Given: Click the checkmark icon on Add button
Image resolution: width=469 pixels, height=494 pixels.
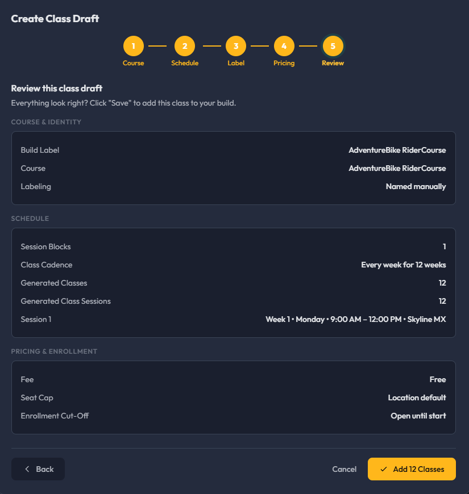Looking at the screenshot, I should click(x=384, y=469).
